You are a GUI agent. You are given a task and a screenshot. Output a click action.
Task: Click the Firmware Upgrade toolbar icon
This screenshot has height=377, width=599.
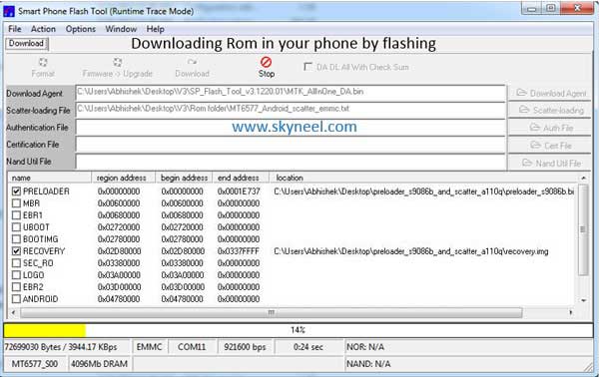pos(117,62)
